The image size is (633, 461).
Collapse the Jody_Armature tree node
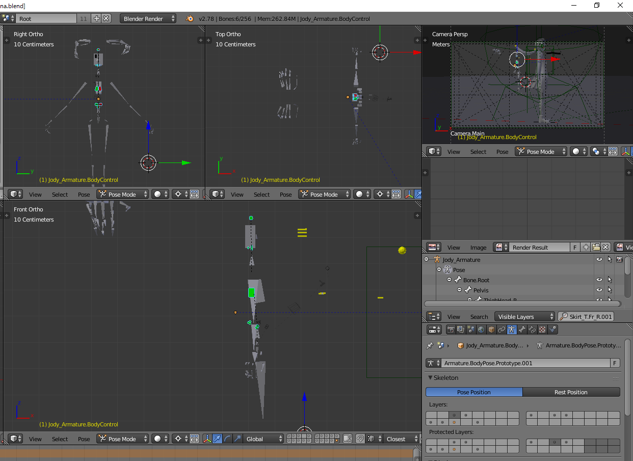click(427, 259)
